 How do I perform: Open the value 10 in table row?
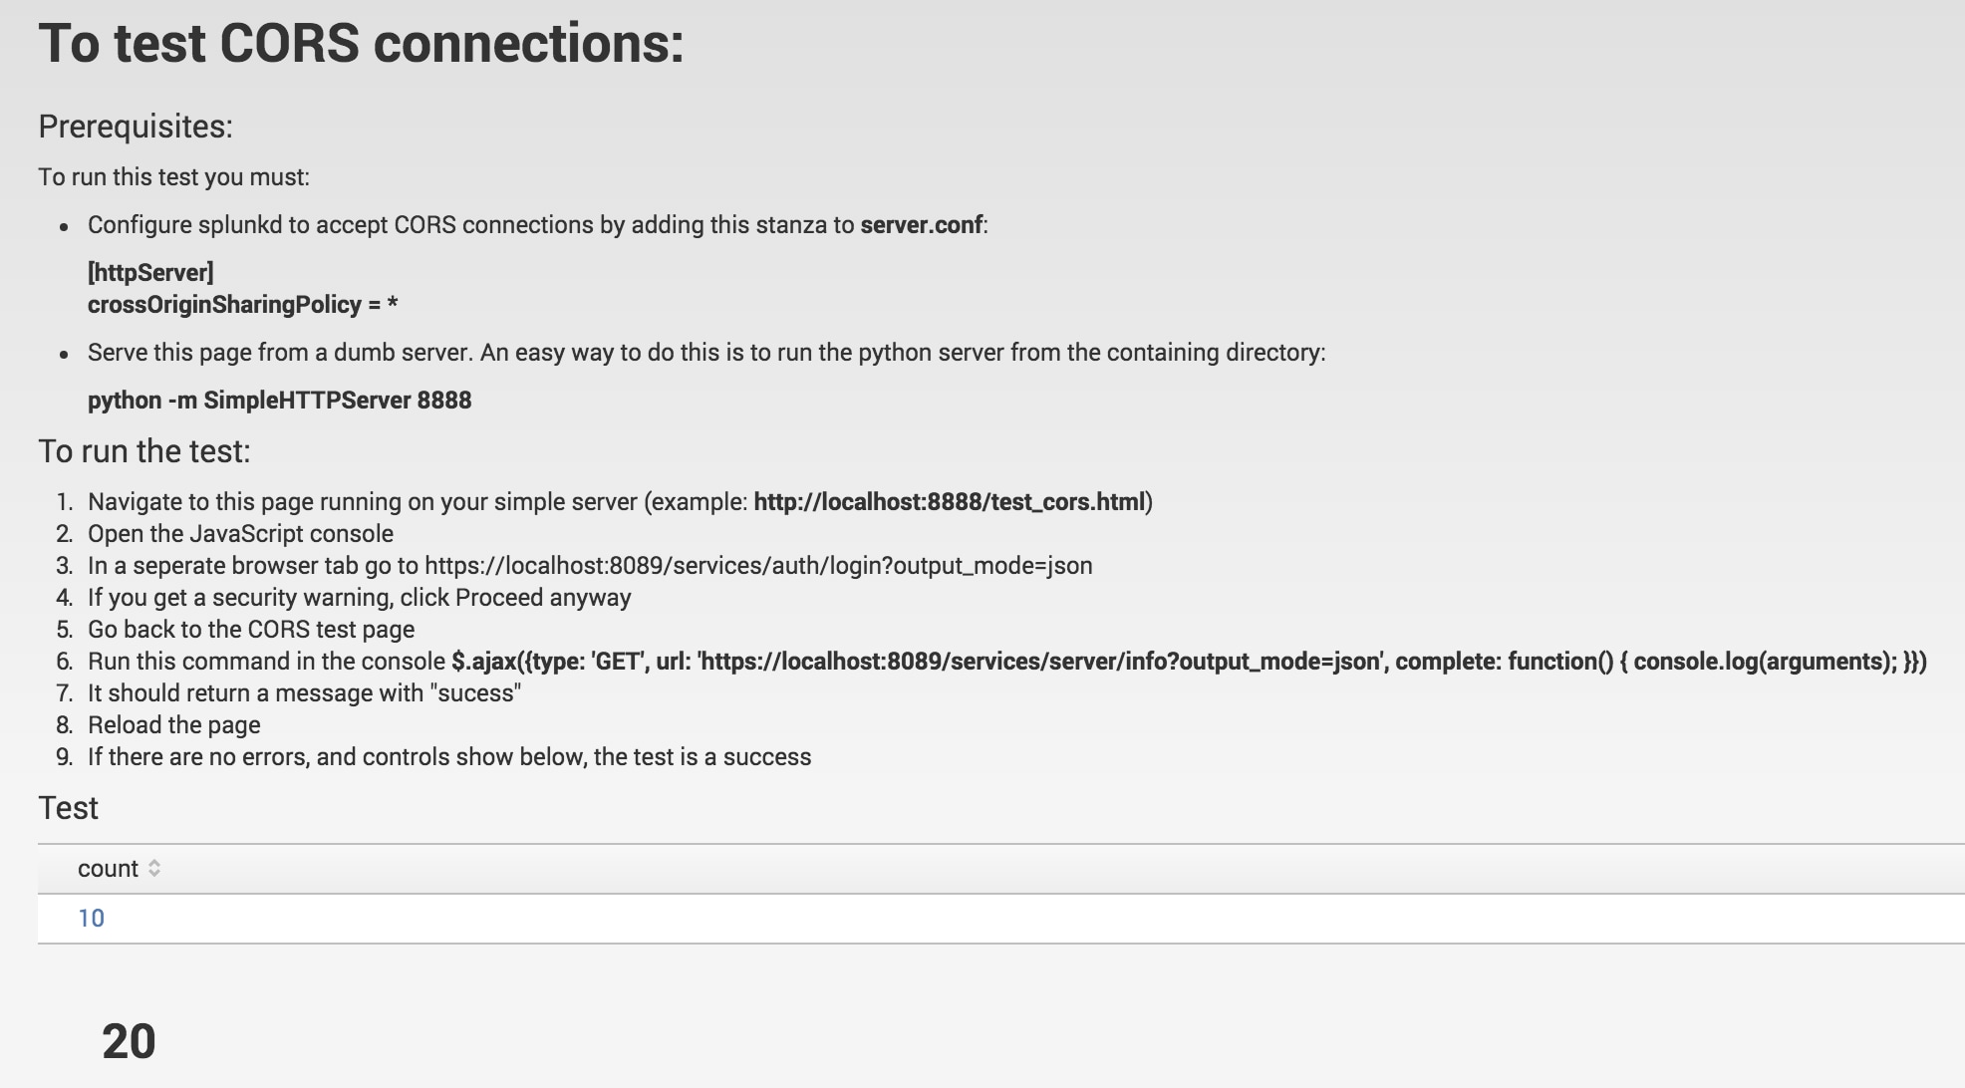(x=91, y=919)
